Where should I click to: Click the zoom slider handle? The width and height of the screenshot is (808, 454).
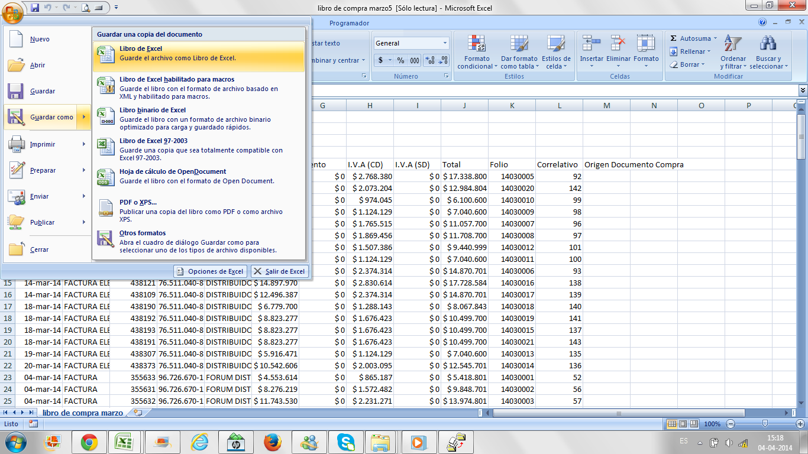tap(765, 424)
